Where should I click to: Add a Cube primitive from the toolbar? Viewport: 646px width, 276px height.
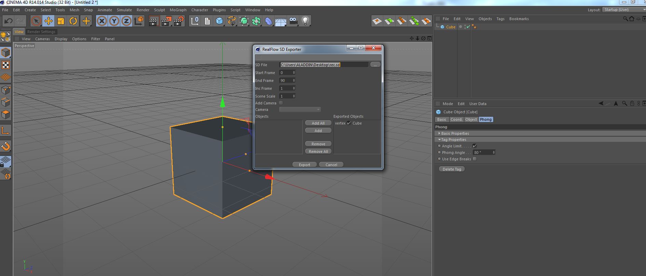coord(219,21)
